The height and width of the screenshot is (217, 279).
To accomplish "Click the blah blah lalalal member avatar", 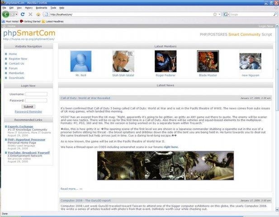I will (x=123, y=61).
